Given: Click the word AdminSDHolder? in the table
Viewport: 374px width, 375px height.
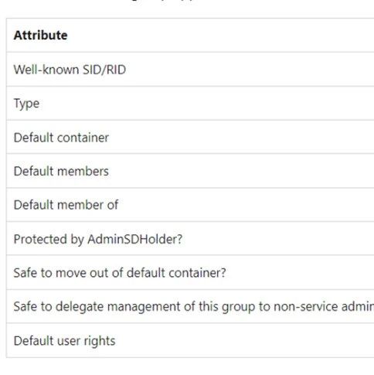Looking at the screenshot, I should point(135,239).
